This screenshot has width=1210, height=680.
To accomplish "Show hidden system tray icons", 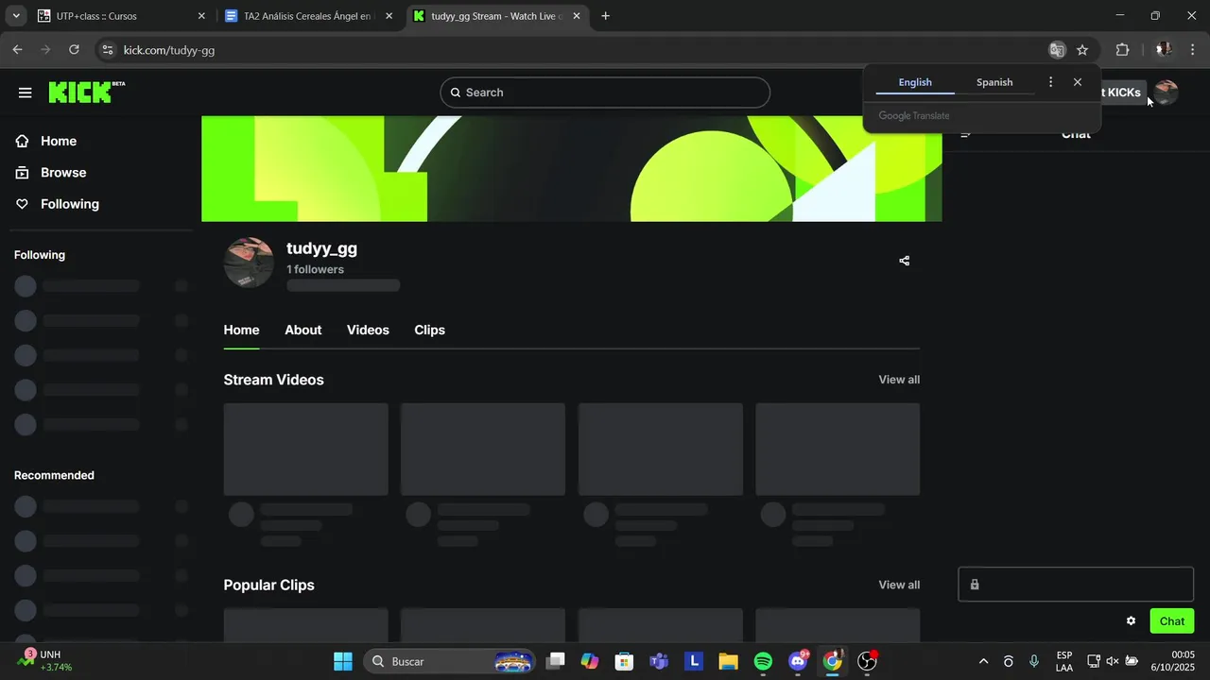I will coord(983,661).
